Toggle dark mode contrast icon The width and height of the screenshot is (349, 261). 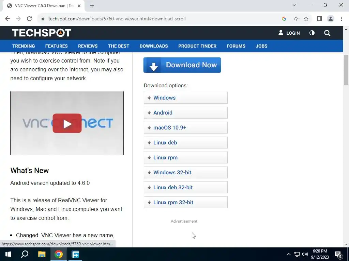tap(312, 33)
